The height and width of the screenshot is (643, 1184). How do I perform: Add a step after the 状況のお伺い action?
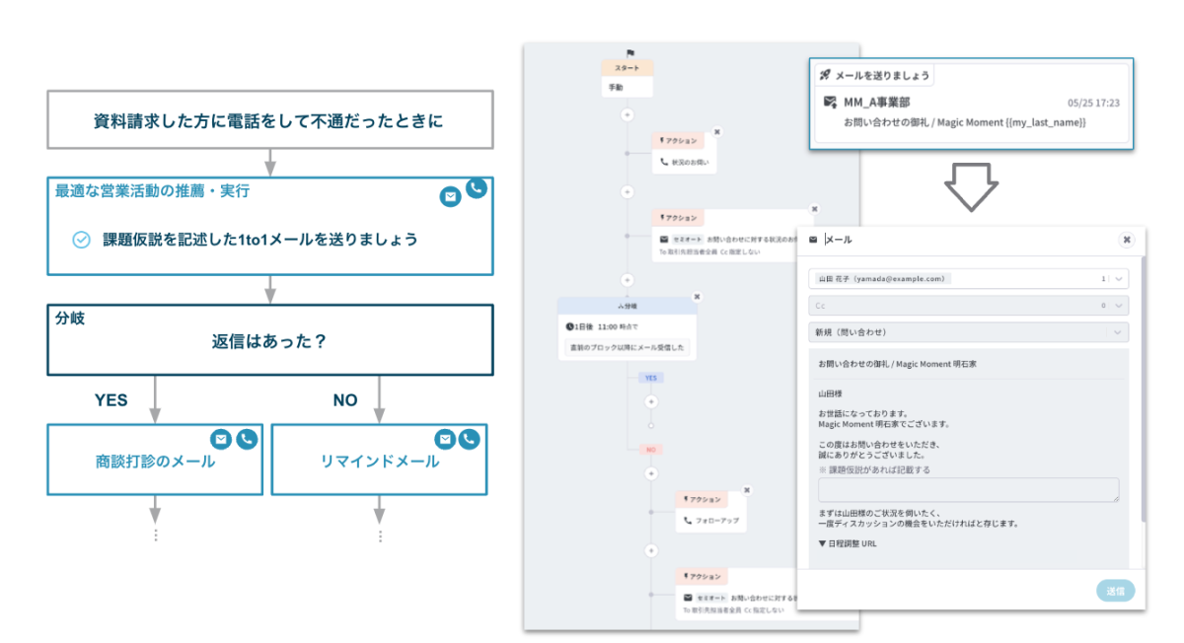pyautogui.click(x=627, y=191)
